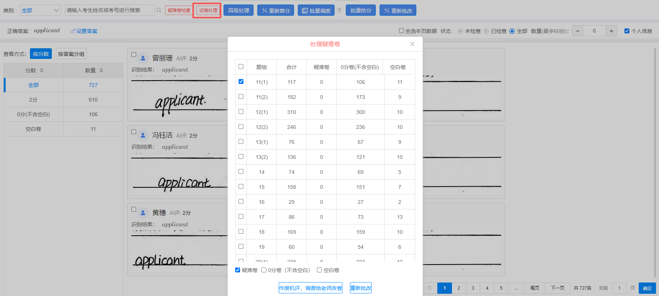Switch view mode to 按答案分组

click(71, 54)
